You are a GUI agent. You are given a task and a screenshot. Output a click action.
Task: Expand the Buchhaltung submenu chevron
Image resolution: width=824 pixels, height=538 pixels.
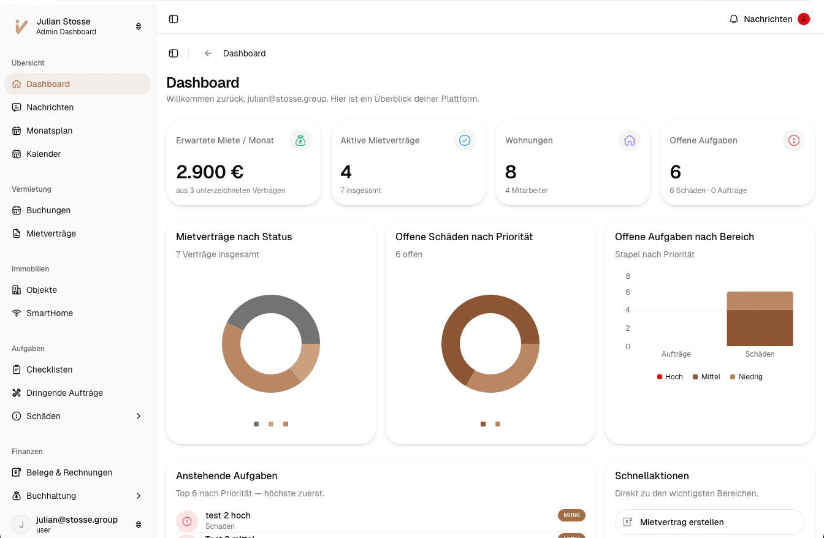[x=139, y=496]
